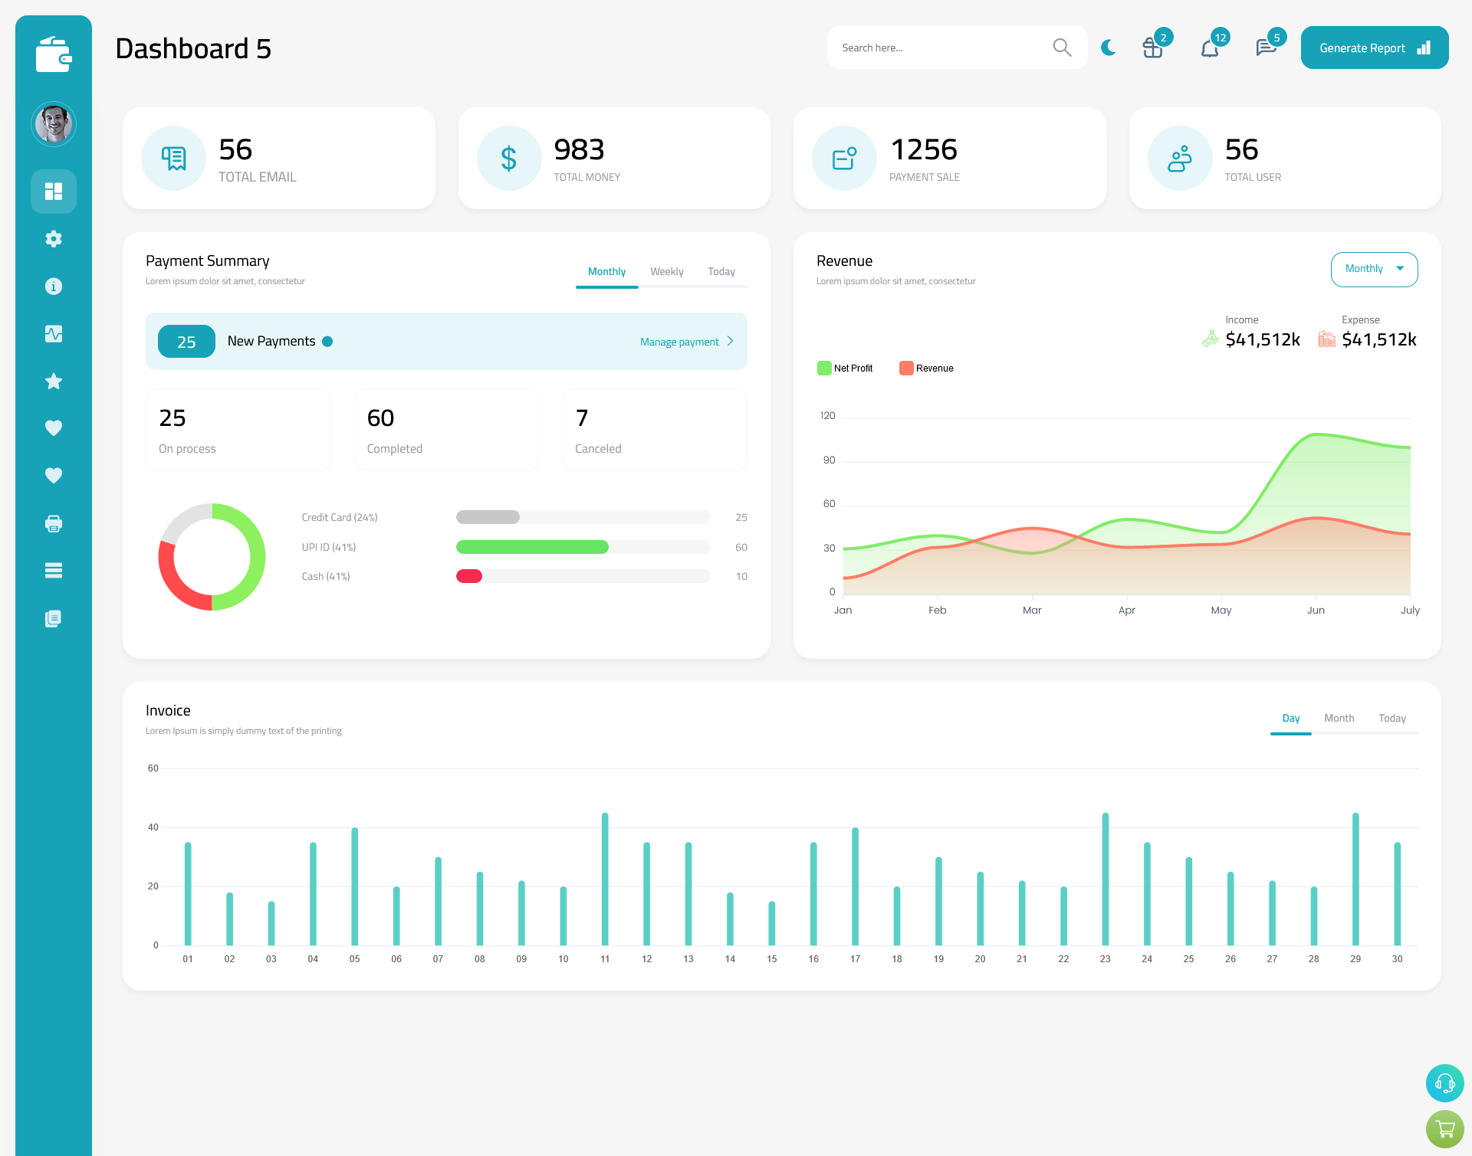Toggle to Today payment summary view
Image resolution: width=1472 pixels, height=1156 pixels.
721,271
